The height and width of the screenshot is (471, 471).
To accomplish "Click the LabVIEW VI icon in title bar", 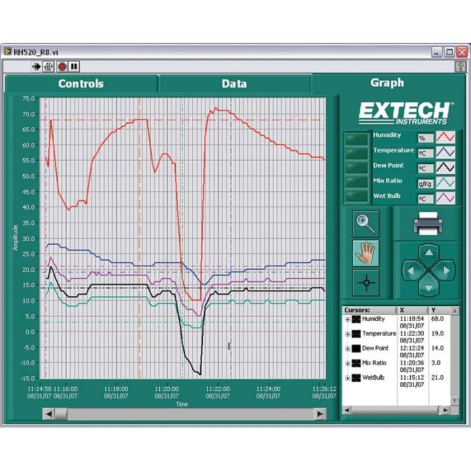I will tap(7, 52).
